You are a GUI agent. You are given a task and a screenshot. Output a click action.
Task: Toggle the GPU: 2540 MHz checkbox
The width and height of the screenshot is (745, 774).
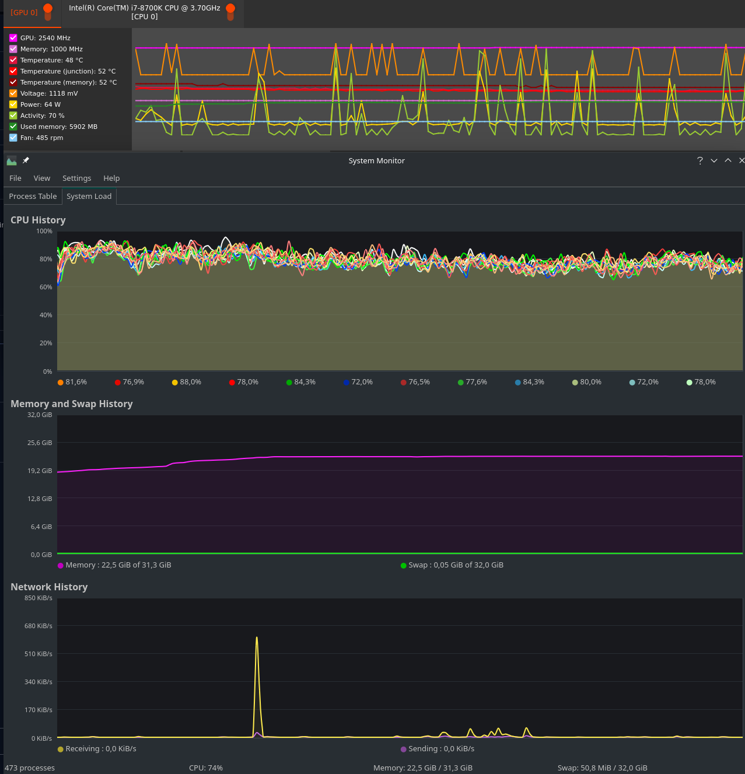[x=13, y=38]
